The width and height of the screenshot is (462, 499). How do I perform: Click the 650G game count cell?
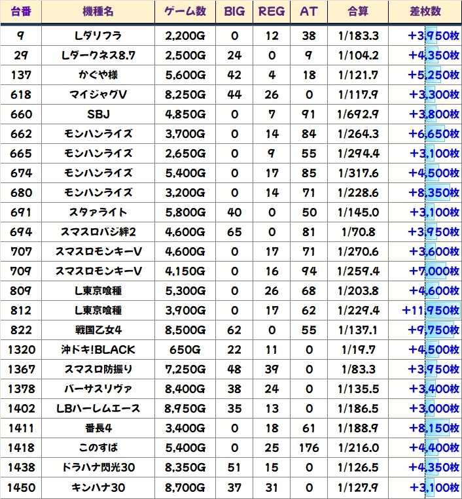185,350
